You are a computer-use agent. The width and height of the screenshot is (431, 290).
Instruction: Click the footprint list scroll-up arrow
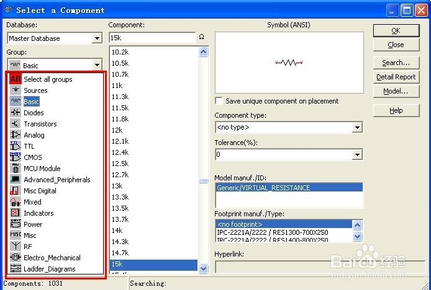[x=357, y=226]
